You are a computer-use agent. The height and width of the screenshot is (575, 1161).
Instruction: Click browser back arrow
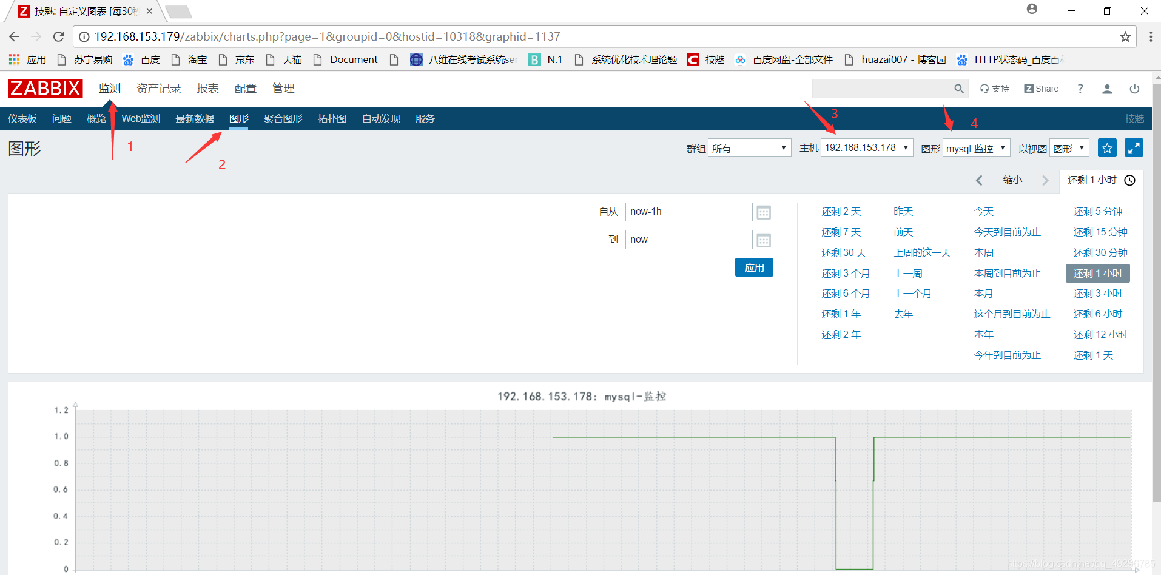(14, 36)
